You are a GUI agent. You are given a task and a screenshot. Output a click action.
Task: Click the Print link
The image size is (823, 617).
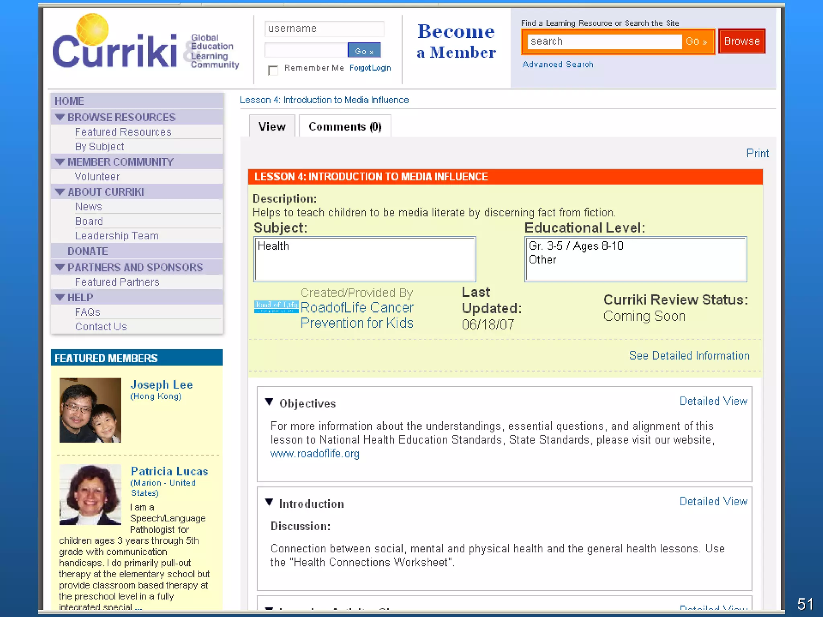click(757, 153)
